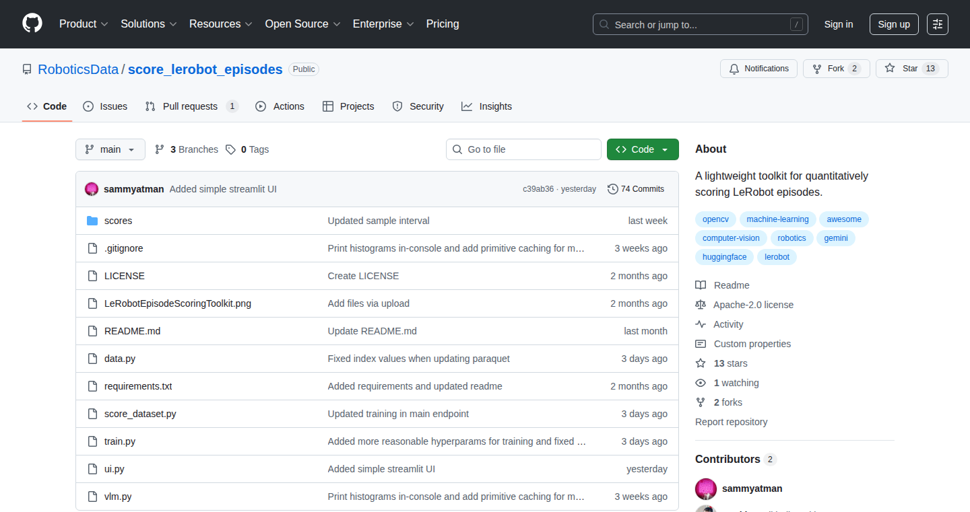This screenshot has width=970, height=512.
Task: Click the pulse icon beside Activity
Action: point(701,324)
